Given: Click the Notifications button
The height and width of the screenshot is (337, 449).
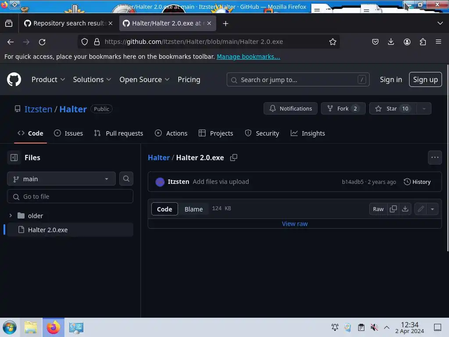Looking at the screenshot, I should point(290,109).
